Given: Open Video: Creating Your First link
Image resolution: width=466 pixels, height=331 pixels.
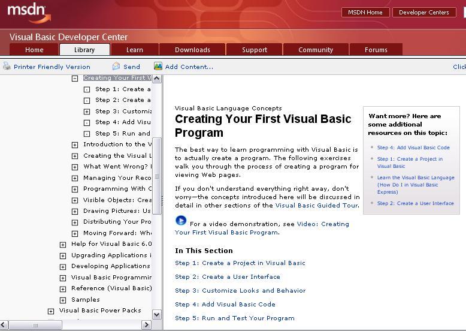Looking at the screenshot, I should pos(262,228).
